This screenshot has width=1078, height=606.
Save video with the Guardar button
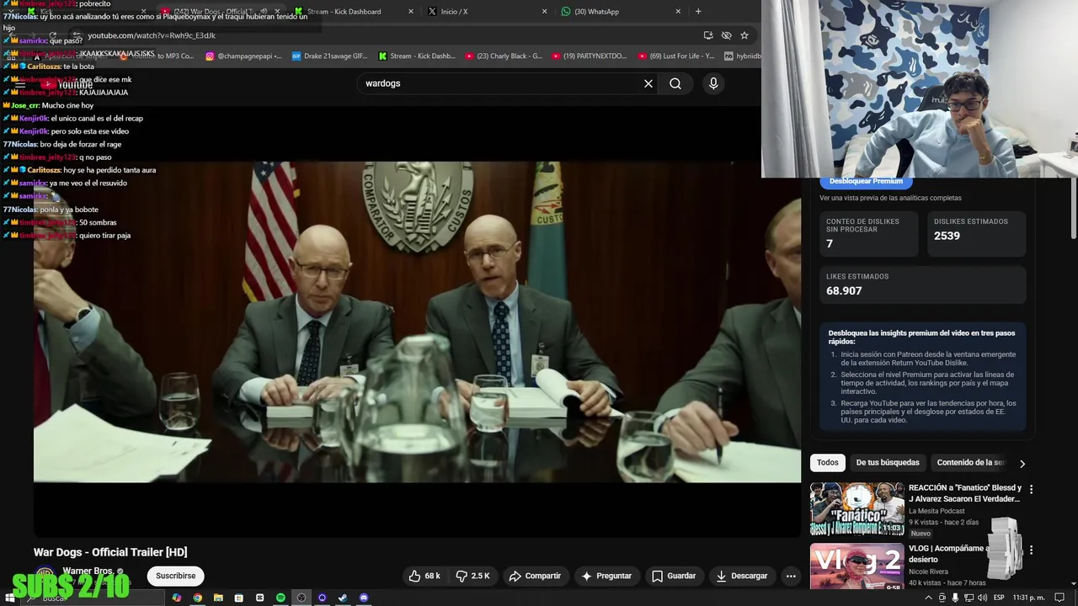click(x=674, y=576)
